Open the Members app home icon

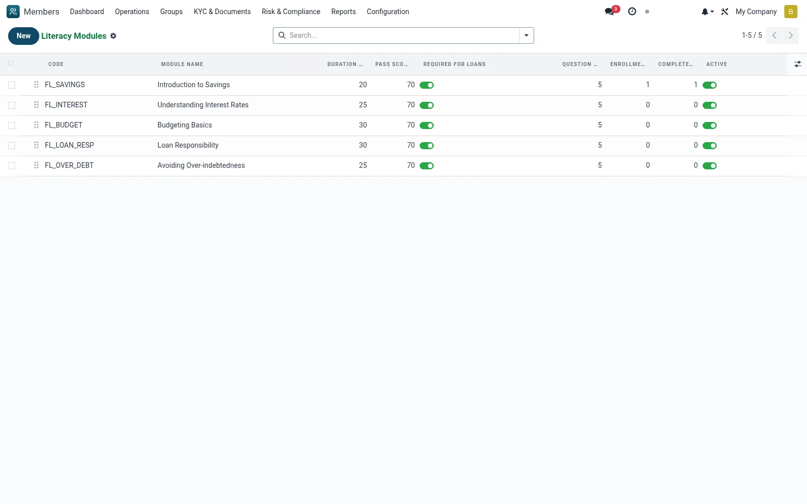pos(13,12)
